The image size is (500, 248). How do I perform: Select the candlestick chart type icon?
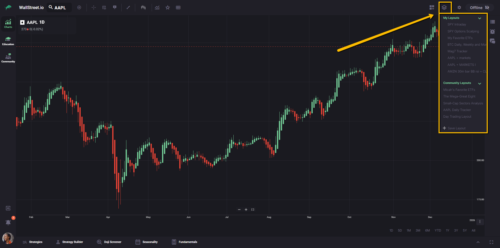tap(143, 7)
